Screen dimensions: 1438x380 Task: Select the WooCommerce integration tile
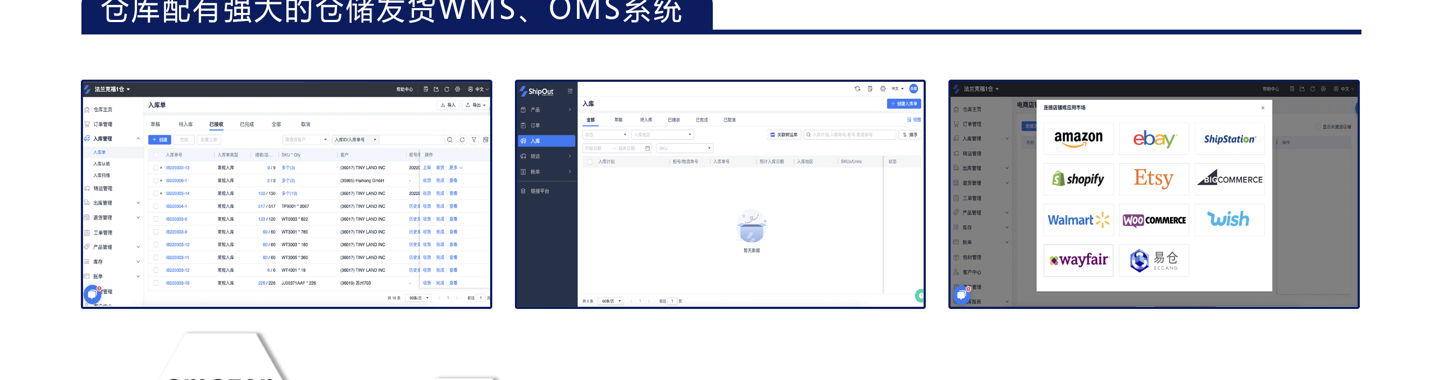(x=1154, y=220)
